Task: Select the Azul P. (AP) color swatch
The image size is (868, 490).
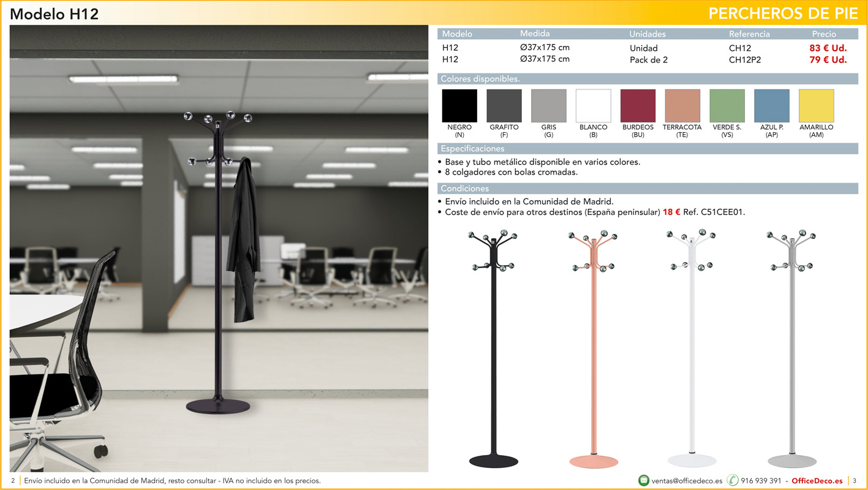Action: (772, 106)
